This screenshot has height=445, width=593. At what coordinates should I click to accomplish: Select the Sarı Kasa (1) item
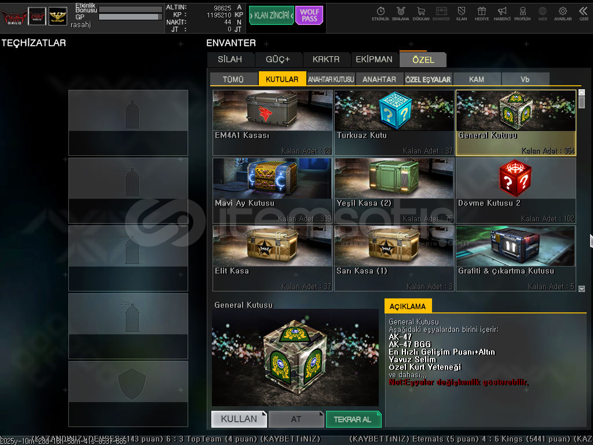point(394,258)
